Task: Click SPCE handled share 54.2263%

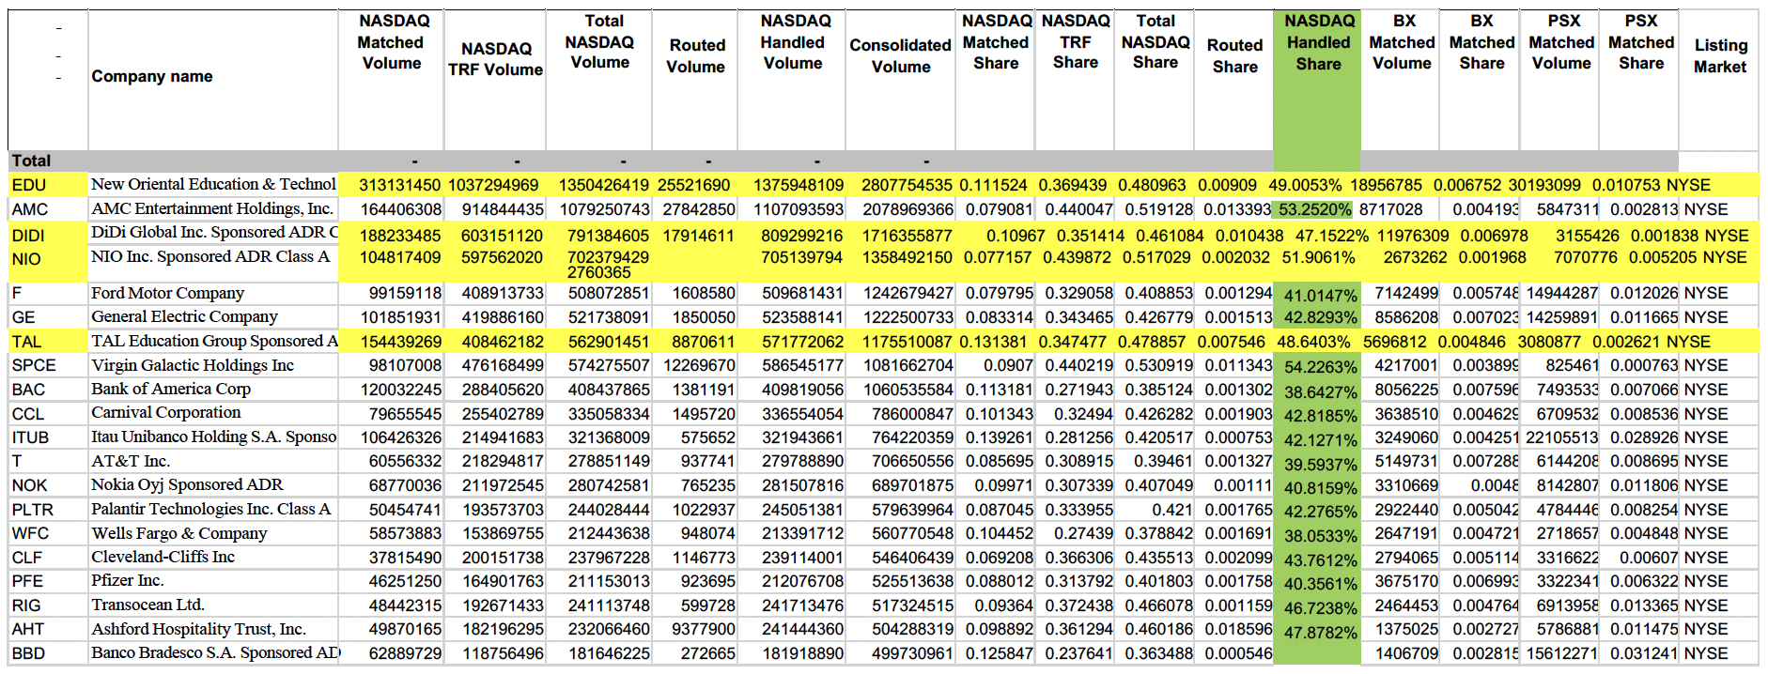Action: point(1321,367)
